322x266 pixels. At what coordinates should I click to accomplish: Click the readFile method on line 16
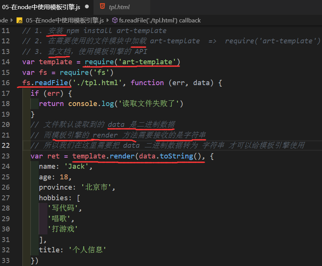(x=51, y=83)
